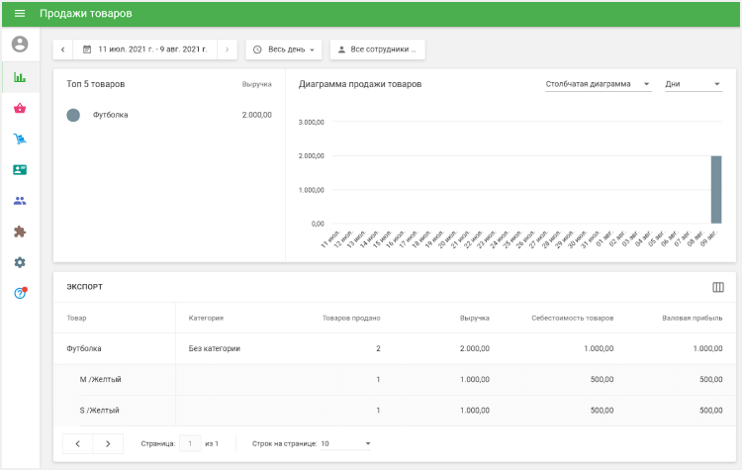Screen dimensions: 742x470
Task: Click 'Топ 5 товаров' heading
Action: pyautogui.click(x=96, y=84)
